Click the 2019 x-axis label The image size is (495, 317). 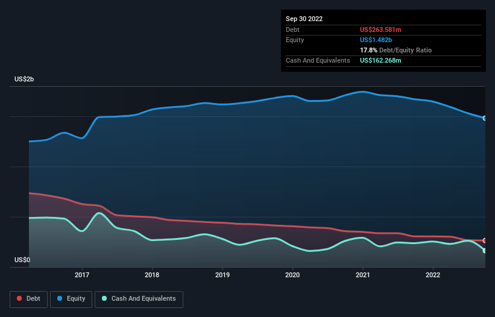pyautogui.click(x=222, y=275)
